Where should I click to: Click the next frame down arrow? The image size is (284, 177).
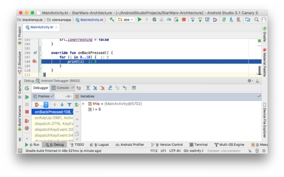[x=62, y=105]
